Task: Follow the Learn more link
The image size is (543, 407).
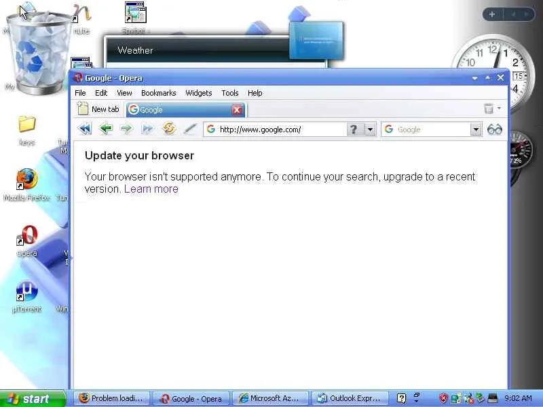Action: point(151,189)
